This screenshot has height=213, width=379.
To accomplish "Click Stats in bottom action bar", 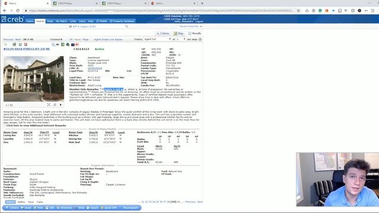I will tap(80, 208).
